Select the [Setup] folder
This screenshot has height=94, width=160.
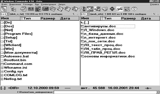pyautogui.click(x=9, y=37)
